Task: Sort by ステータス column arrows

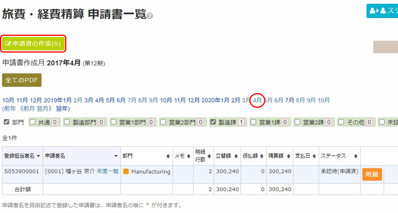Action: tap(356, 156)
